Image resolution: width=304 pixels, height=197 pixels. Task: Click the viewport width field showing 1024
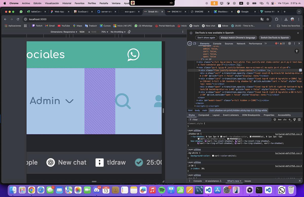point(82,32)
